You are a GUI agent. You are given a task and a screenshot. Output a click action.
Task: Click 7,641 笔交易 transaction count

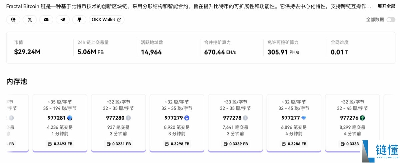click(x=236, y=127)
